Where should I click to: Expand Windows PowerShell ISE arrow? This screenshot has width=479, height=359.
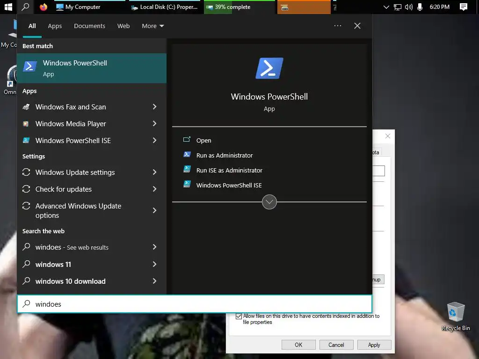pyautogui.click(x=154, y=140)
